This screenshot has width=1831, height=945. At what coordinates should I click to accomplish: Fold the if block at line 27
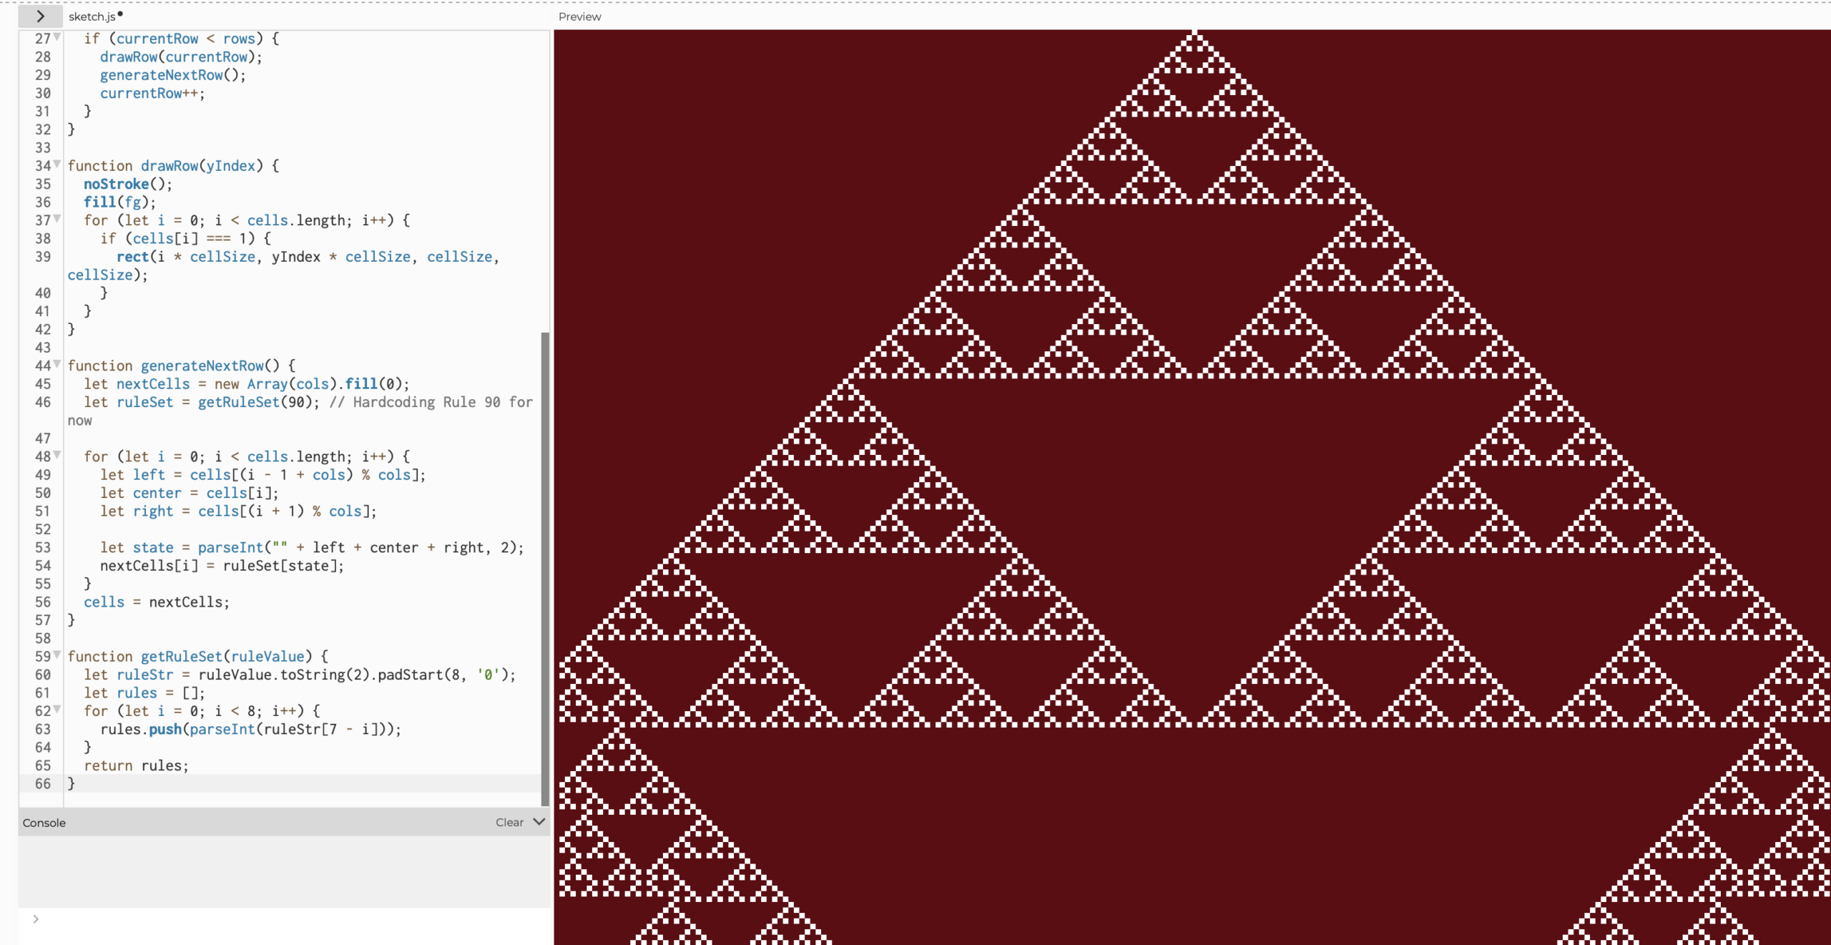click(57, 37)
